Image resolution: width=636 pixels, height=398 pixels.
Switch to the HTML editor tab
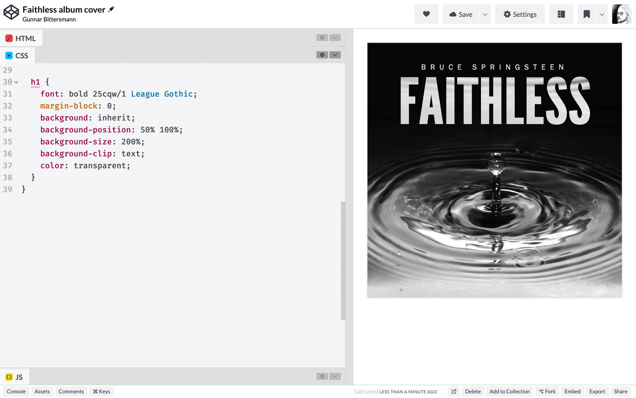click(x=21, y=38)
